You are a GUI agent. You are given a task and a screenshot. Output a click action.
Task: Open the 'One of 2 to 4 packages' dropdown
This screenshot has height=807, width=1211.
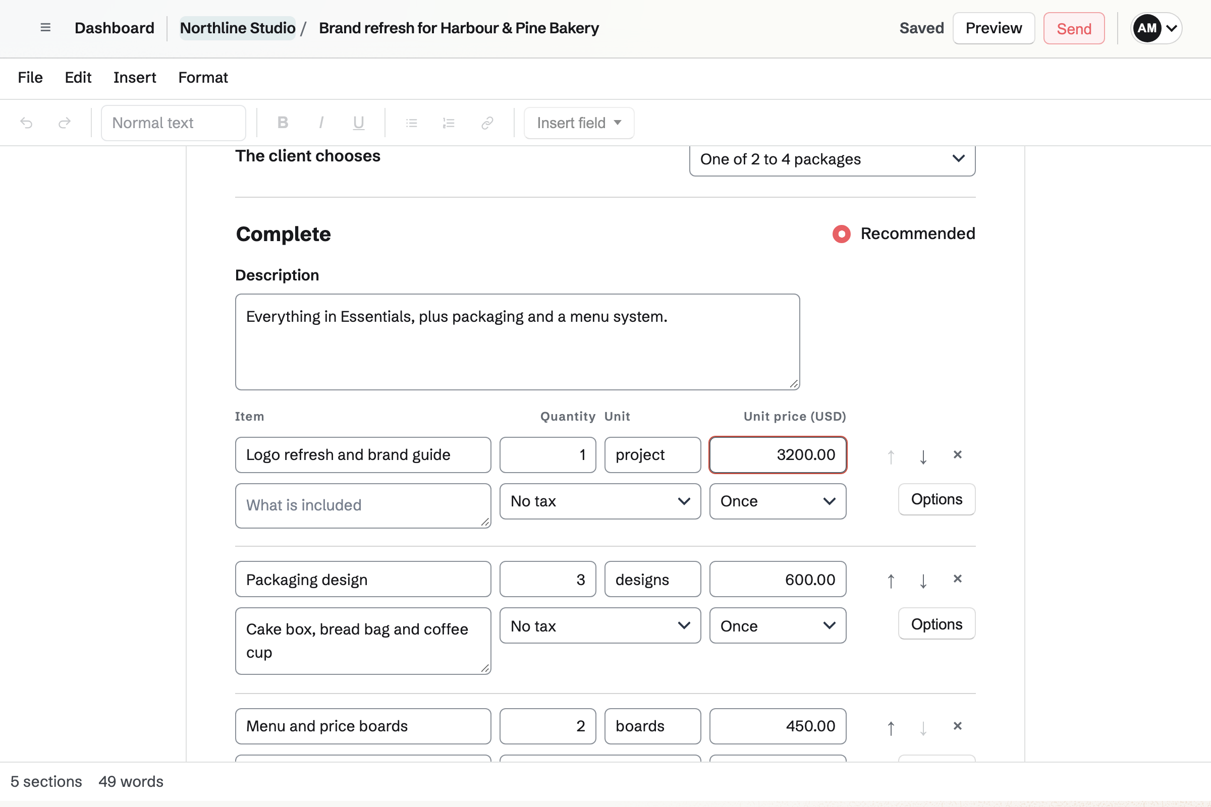832,159
